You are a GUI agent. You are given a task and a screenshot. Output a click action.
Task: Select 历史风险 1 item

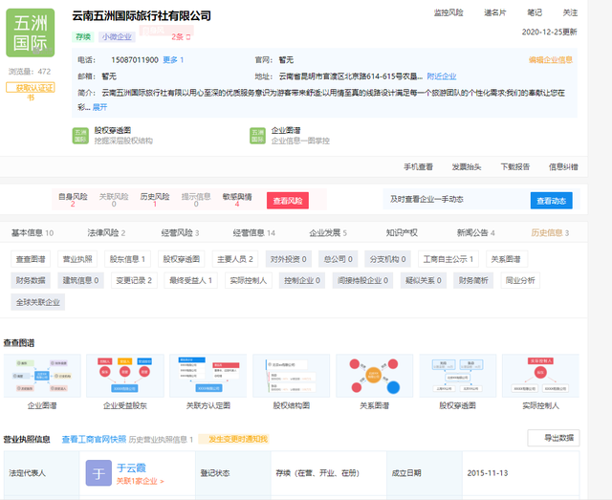click(155, 200)
